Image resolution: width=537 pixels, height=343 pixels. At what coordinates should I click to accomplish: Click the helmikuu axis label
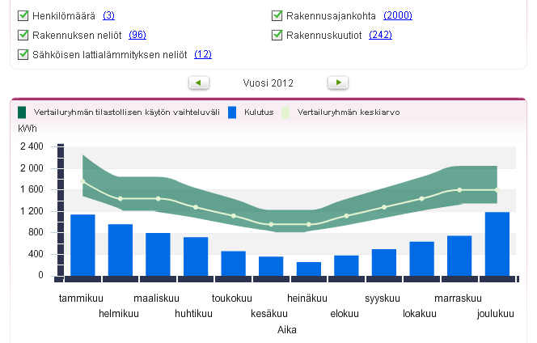click(119, 314)
